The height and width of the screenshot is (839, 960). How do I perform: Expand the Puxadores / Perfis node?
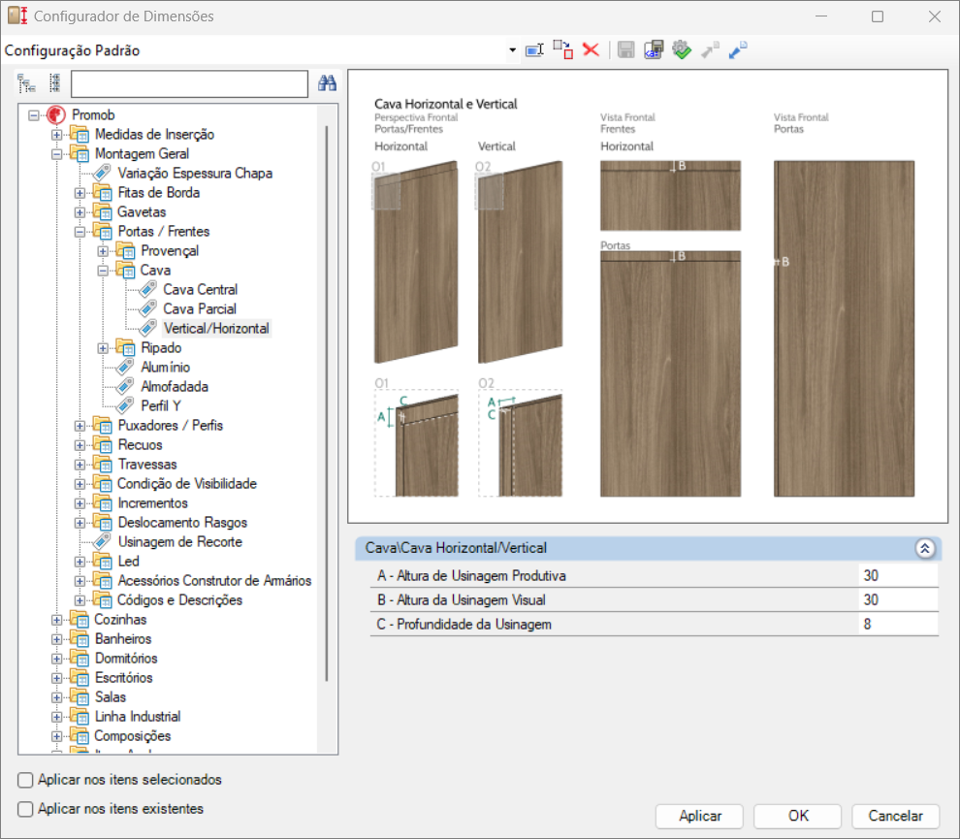tap(80, 426)
